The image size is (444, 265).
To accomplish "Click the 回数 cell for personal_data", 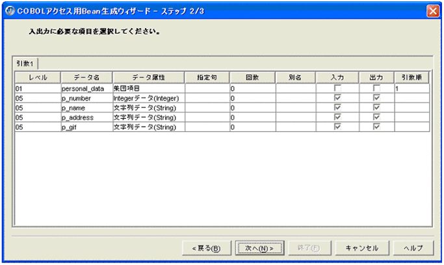I will 253,88.
